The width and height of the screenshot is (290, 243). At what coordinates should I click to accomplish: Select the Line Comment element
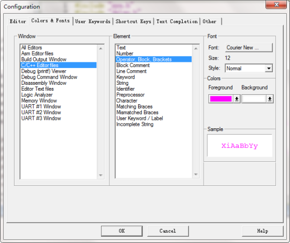(153, 71)
